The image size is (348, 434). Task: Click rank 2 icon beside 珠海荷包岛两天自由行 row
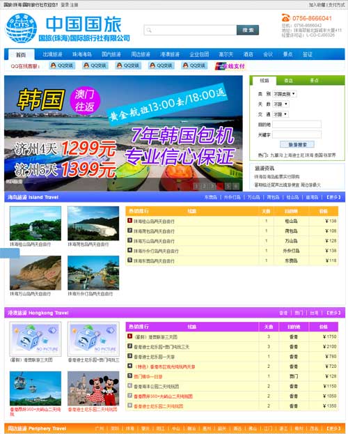pyautogui.click(x=129, y=231)
